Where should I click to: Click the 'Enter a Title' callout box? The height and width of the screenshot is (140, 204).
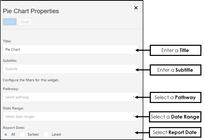click(175, 50)
